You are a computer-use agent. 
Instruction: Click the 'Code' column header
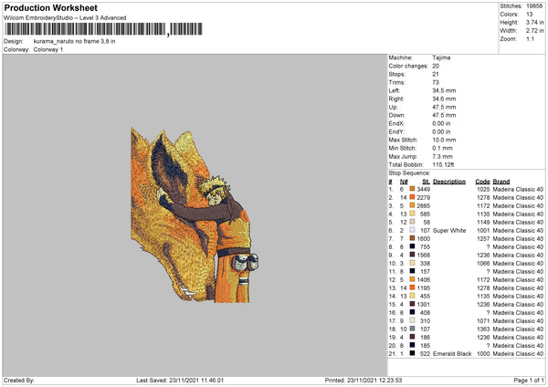(482, 182)
